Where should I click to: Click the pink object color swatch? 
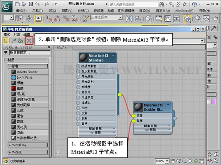(213, 101)
